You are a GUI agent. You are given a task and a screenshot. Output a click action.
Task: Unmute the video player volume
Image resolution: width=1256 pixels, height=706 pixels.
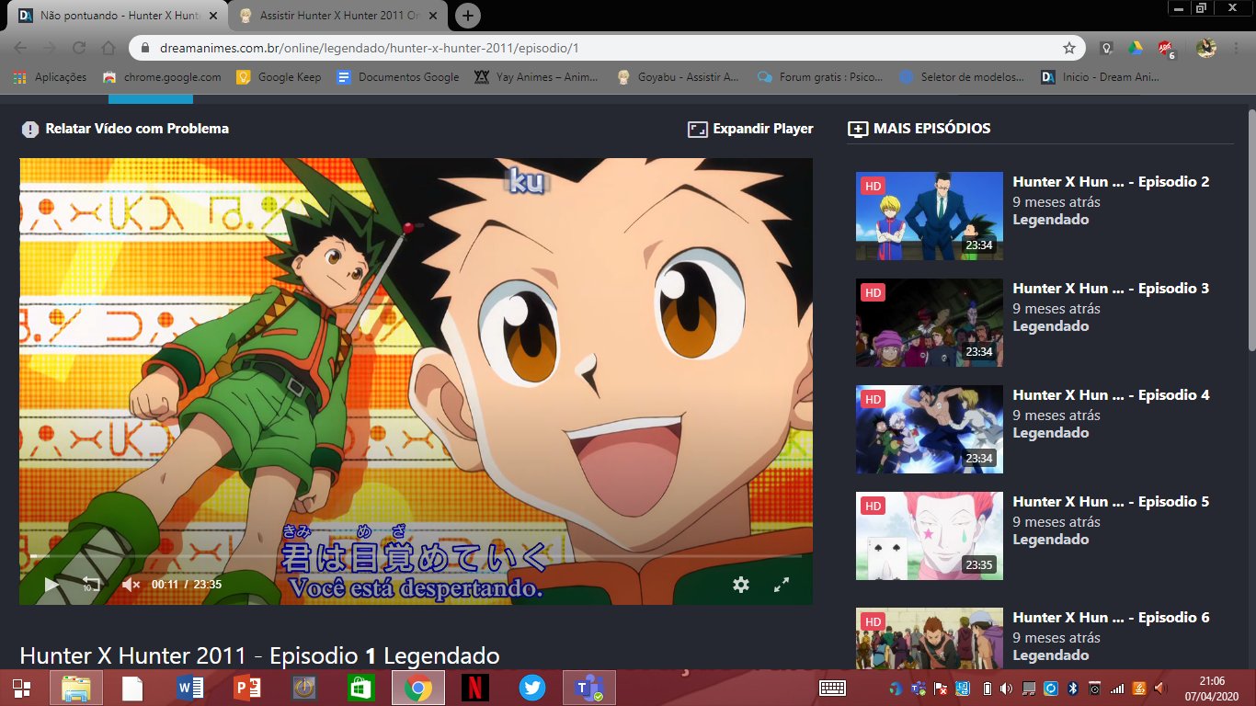tap(131, 584)
